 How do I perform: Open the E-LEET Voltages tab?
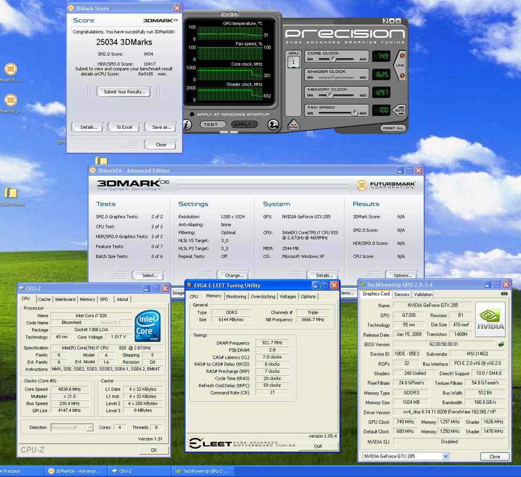click(x=288, y=296)
